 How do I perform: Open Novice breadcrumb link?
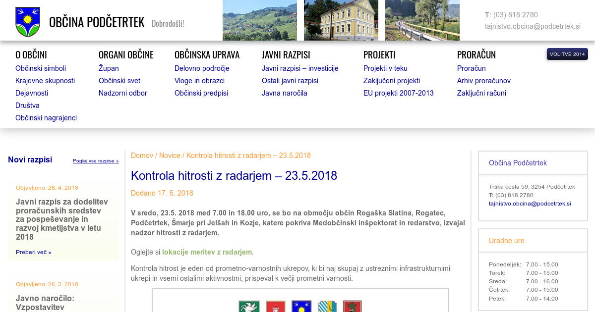tap(170, 156)
